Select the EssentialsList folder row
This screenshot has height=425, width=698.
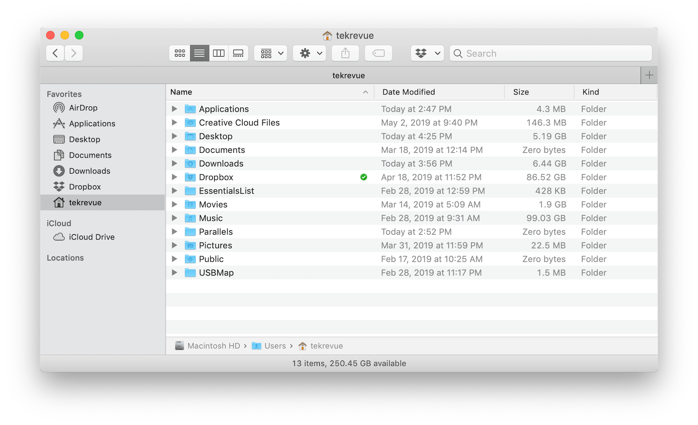tap(412, 191)
